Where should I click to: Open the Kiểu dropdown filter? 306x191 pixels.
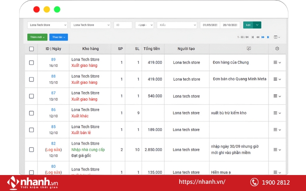[x=177, y=25]
